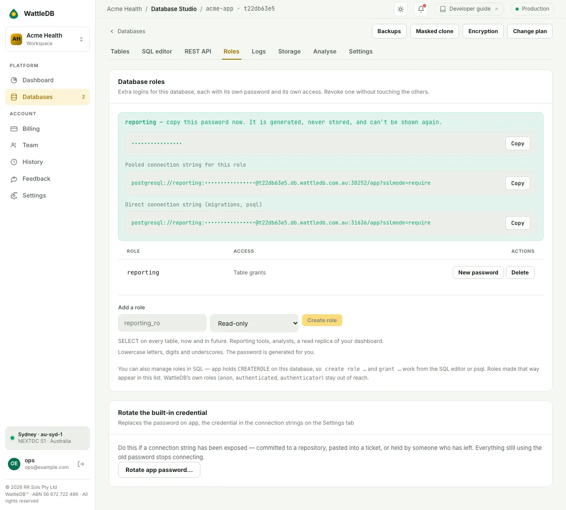Image resolution: width=566 pixels, height=510 pixels.
Task: Click the Create role button
Action: point(322,320)
